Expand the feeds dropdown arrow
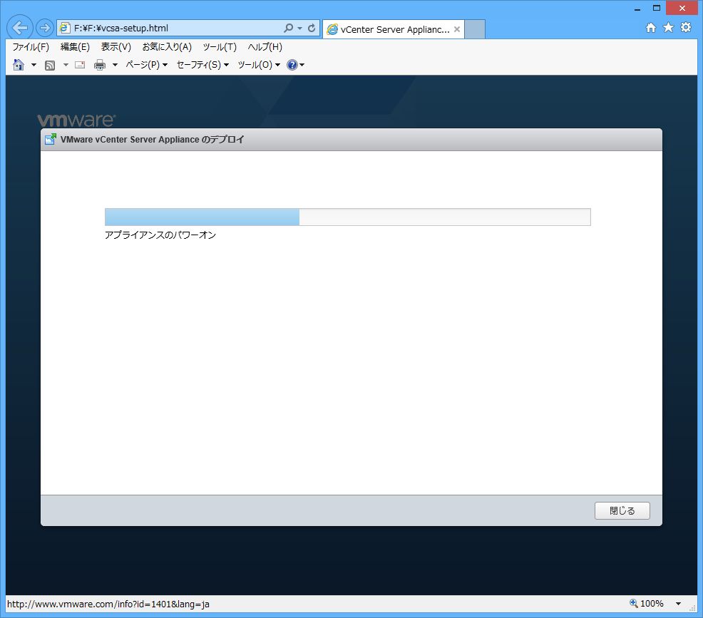 point(66,65)
